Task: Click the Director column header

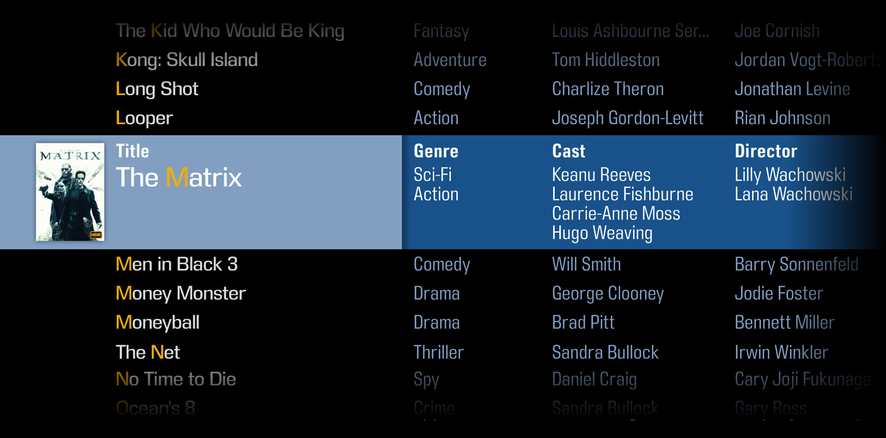Action: [x=766, y=151]
